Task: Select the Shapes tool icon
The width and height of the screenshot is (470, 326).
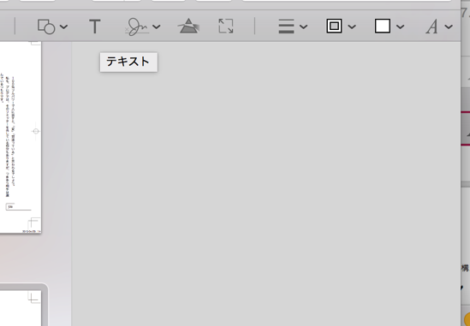Action: coord(46,27)
